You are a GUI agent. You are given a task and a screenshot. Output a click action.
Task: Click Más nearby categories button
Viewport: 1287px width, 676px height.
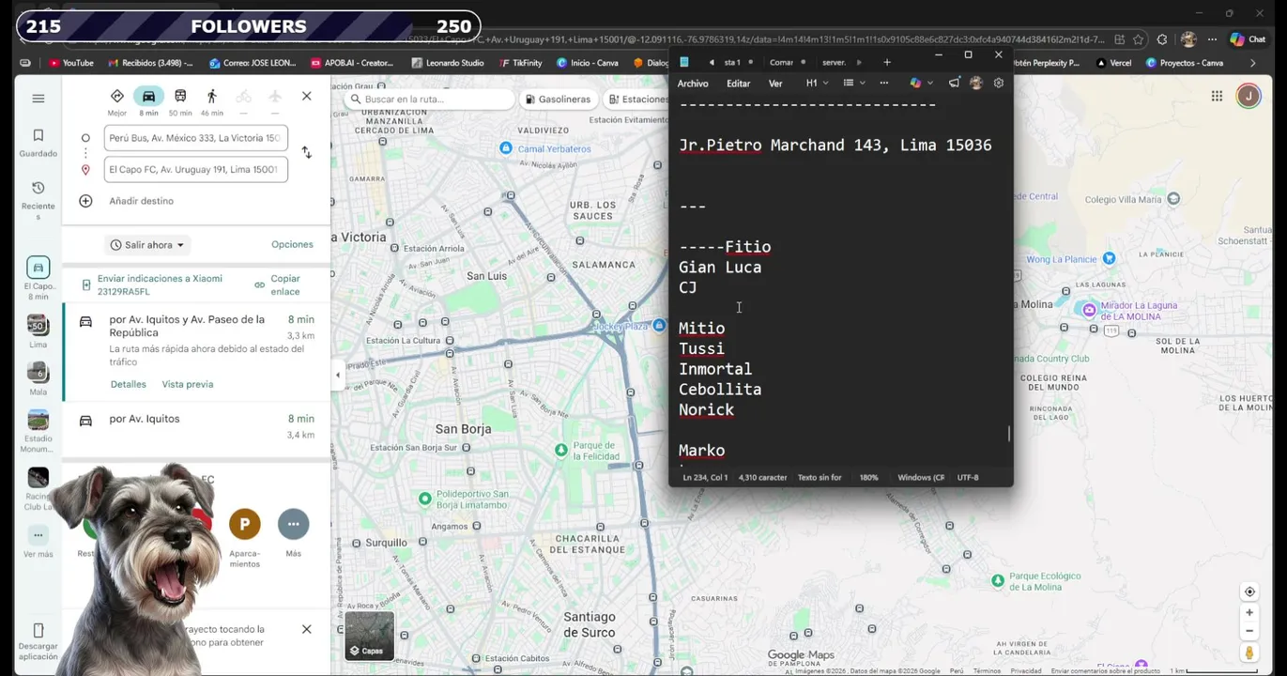pos(293,533)
